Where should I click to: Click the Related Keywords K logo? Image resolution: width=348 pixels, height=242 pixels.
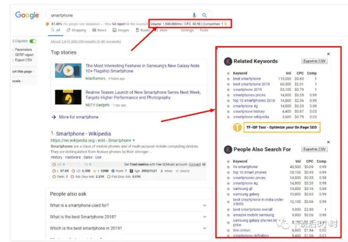(228, 61)
